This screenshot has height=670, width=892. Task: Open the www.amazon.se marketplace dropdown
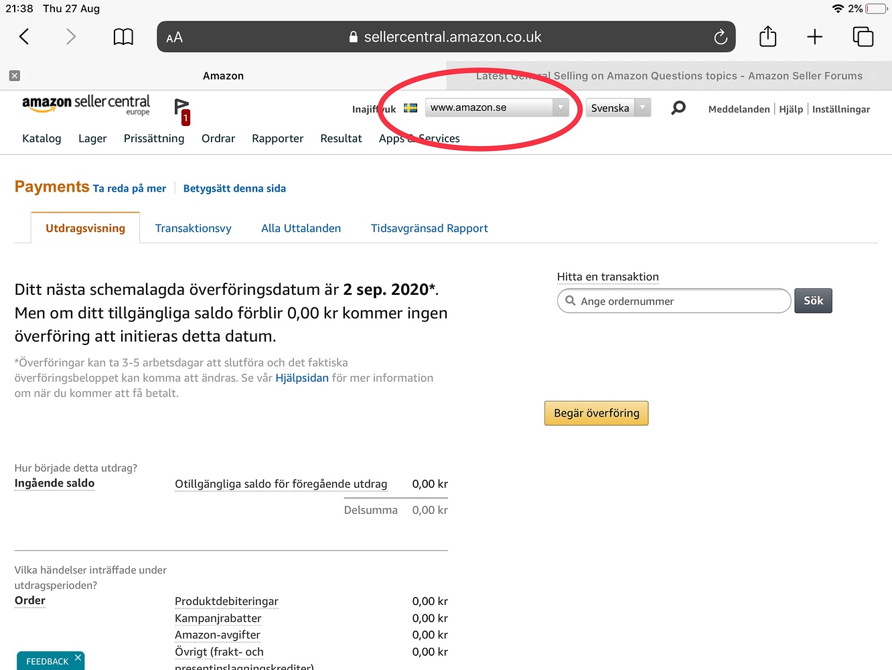click(561, 107)
